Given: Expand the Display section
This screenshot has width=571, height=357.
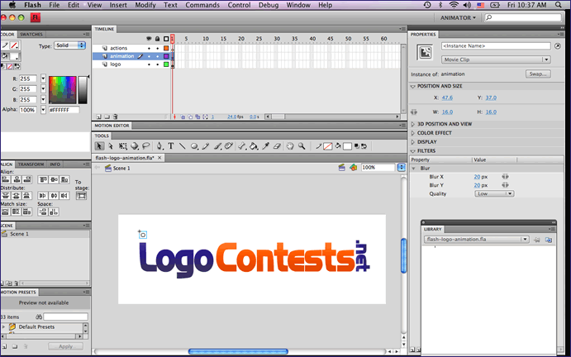Looking at the screenshot, I should tap(413, 142).
